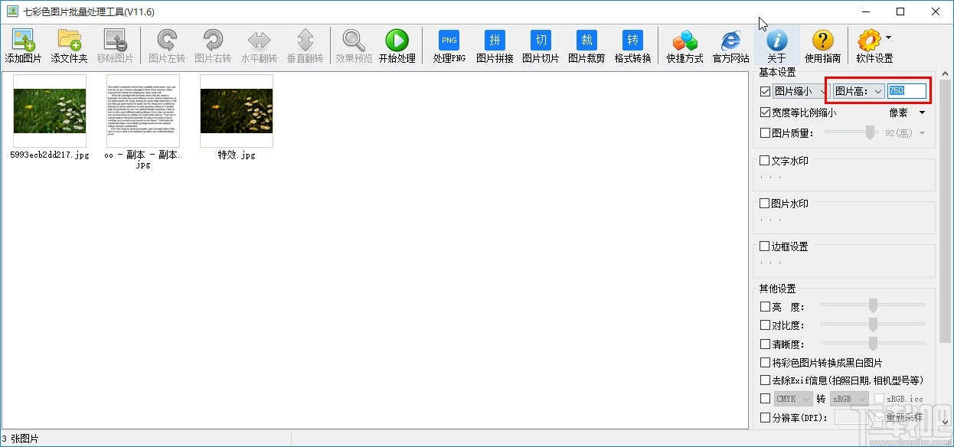Enable the 分辨率(DPI) checkbox
The image size is (954, 447).
click(x=766, y=418)
